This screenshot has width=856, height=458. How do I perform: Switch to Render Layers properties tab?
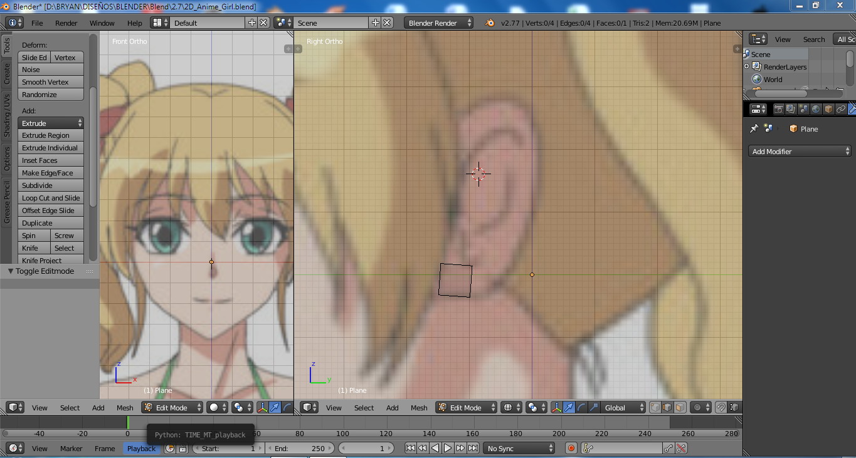[x=791, y=109]
